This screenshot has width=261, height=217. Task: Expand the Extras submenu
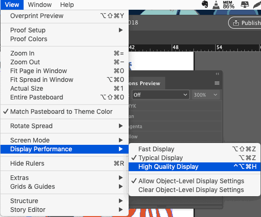coord(64,178)
